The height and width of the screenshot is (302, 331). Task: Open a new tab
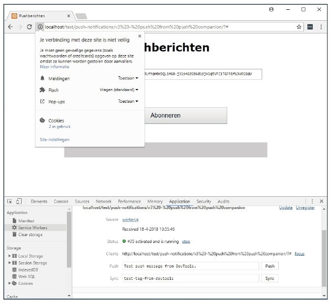pos(81,16)
